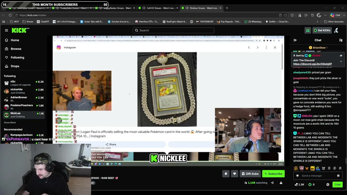Open the WOT bookmark folder

pos(15,22)
